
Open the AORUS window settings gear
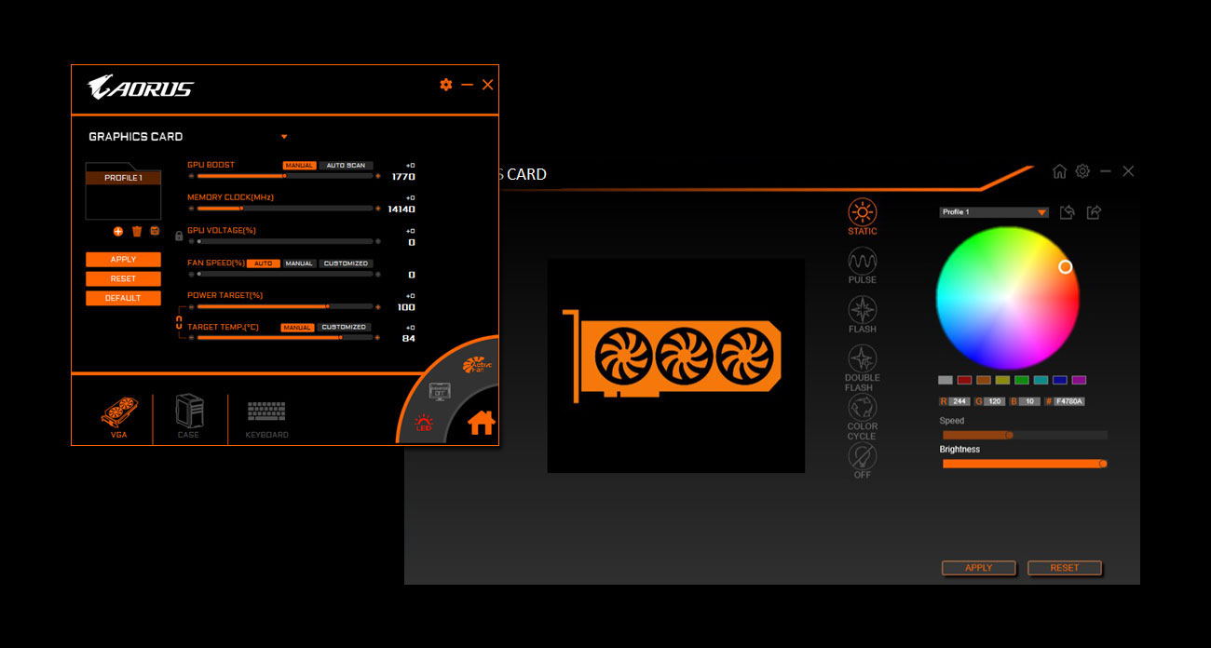tap(446, 85)
